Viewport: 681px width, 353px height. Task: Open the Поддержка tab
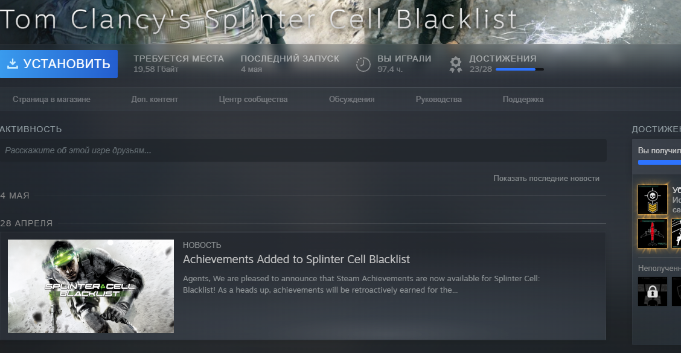click(523, 100)
